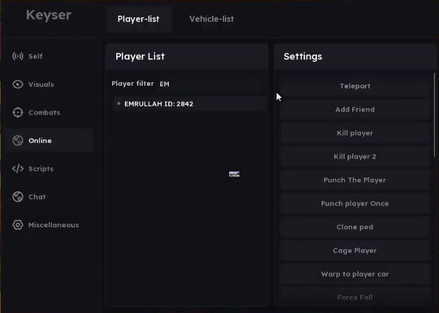Viewport: 439px width, 313px height.
Task: Click the Self sidebar icon
Action: pyautogui.click(x=18, y=56)
